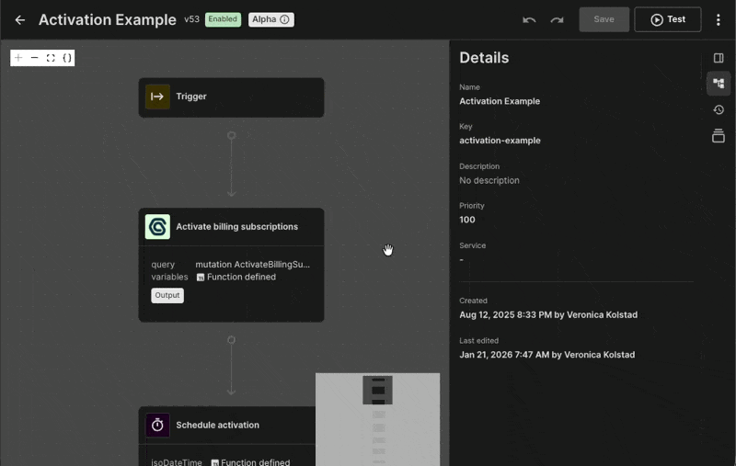The width and height of the screenshot is (736, 466).
Task: Open the three-dot more options menu
Action: [719, 19]
